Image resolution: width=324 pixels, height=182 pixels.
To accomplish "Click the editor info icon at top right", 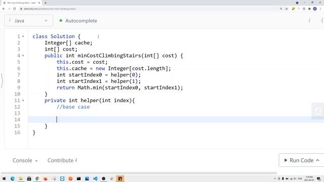I will pos(309,20).
